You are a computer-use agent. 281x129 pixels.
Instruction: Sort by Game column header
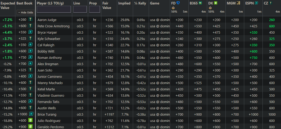pos(155,3)
